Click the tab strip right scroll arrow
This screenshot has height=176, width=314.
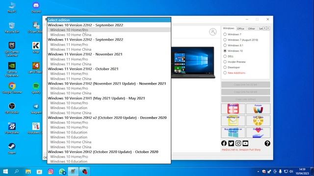268,28
